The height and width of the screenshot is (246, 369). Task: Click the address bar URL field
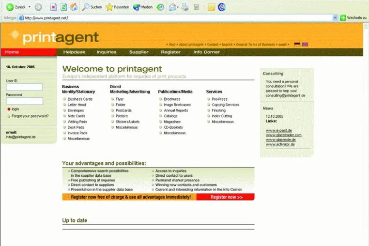(x=175, y=18)
